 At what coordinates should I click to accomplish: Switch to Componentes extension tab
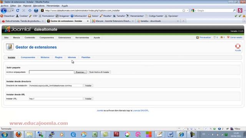pos(28,58)
